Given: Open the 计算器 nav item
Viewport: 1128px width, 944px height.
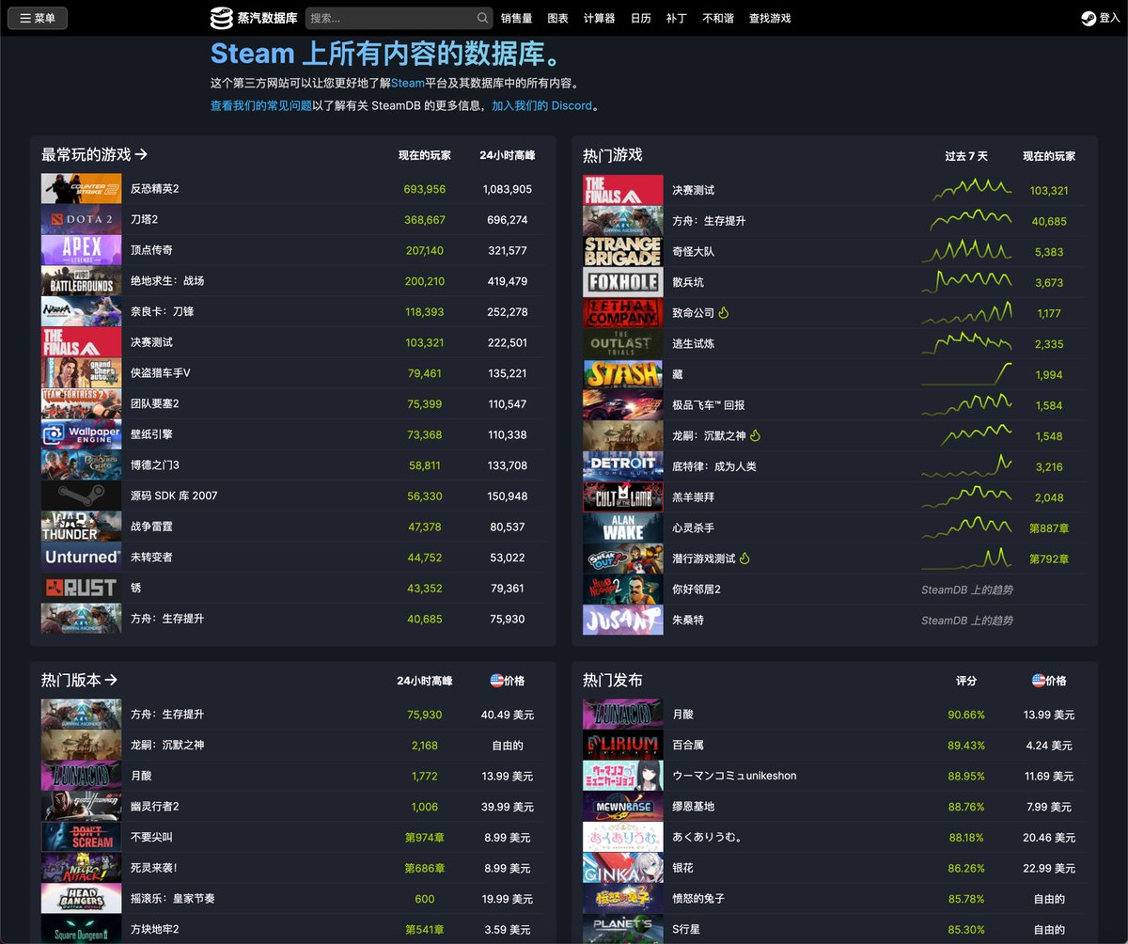Looking at the screenshot, I should pos(599,18).
